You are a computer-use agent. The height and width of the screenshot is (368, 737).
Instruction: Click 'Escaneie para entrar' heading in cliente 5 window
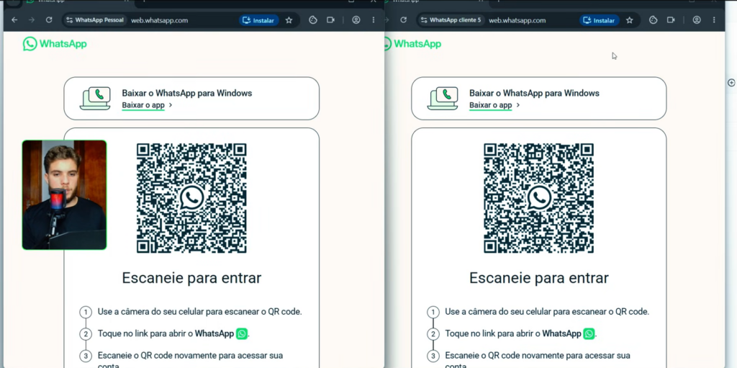coord(538,278)
